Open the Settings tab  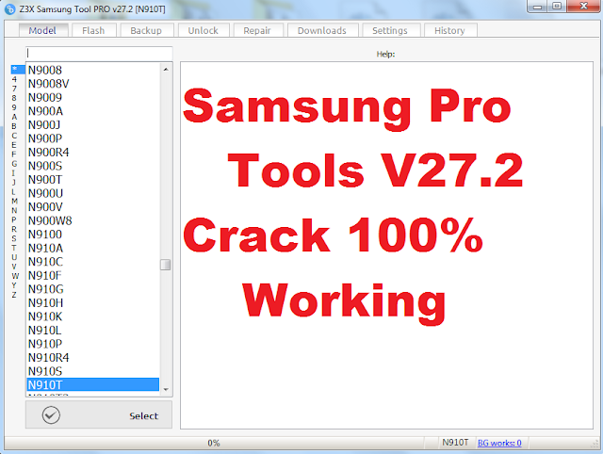tap(390, 30)
